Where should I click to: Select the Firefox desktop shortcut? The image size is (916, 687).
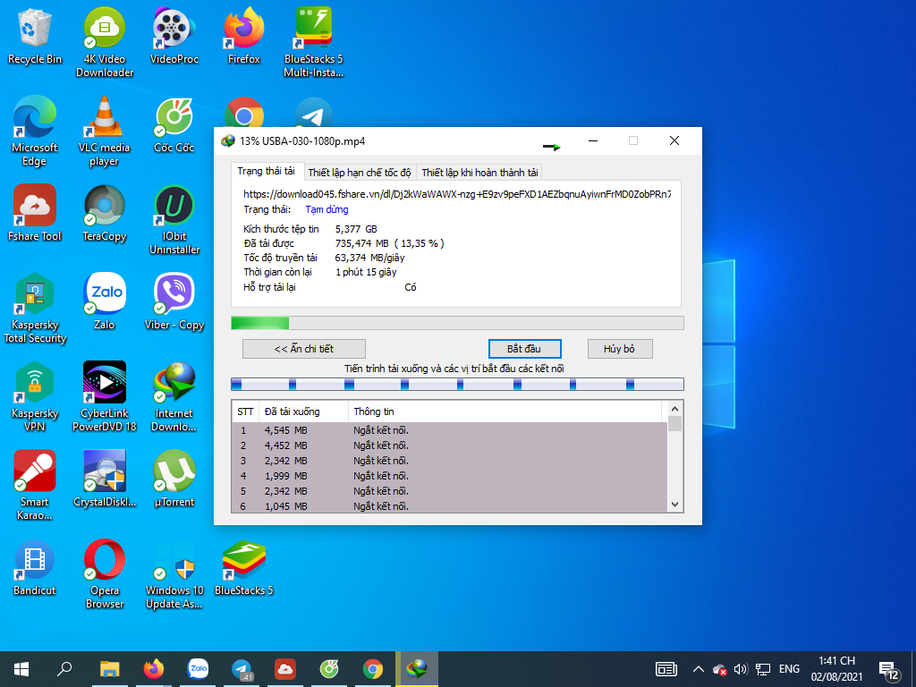(243, 36)
